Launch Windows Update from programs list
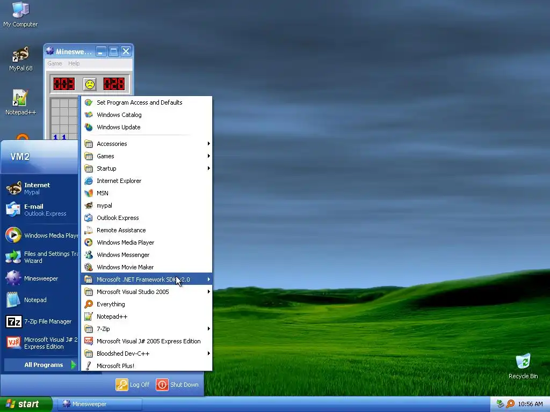 tap(147, 127)
